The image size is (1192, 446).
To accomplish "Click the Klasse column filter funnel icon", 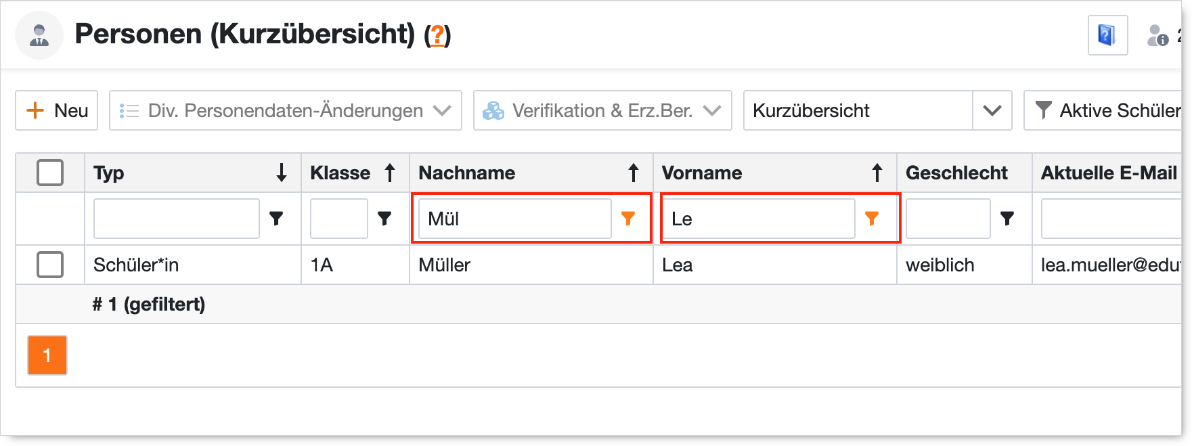I will point(384,219).
